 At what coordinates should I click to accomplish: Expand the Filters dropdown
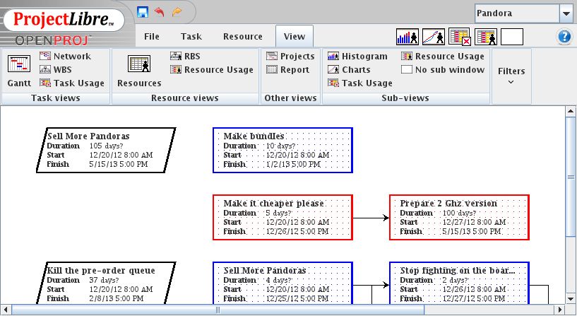(x=511, y=75)
